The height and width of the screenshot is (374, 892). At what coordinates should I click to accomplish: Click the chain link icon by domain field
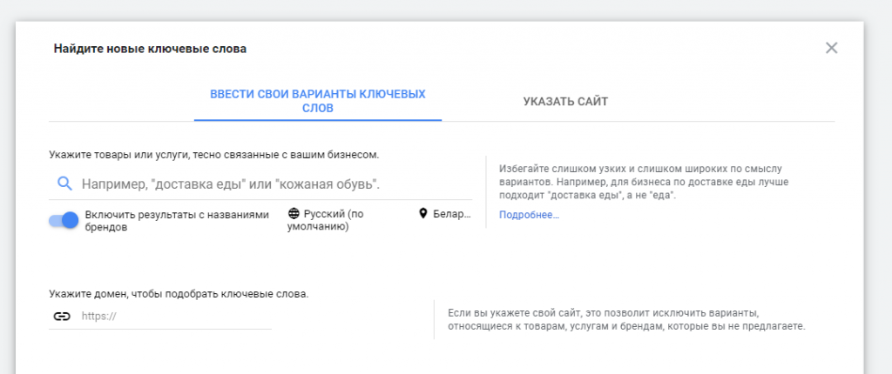coord(62,317)
